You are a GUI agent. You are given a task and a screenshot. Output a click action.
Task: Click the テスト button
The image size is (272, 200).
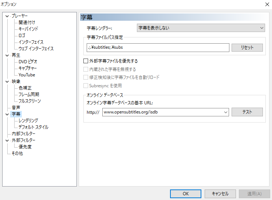coord(247,112)
